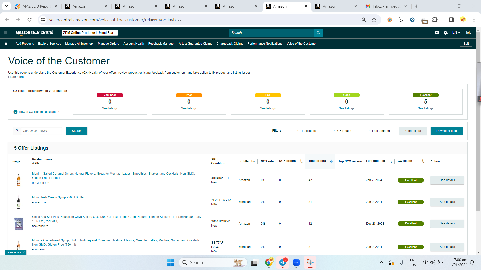
Task: Open the Windows Start menu
Action: coord(171,262)
